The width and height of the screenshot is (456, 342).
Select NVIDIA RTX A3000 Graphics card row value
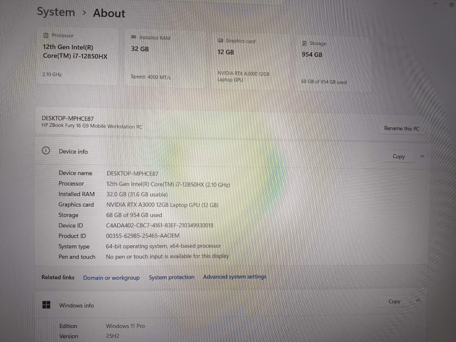tap(162, 205)
